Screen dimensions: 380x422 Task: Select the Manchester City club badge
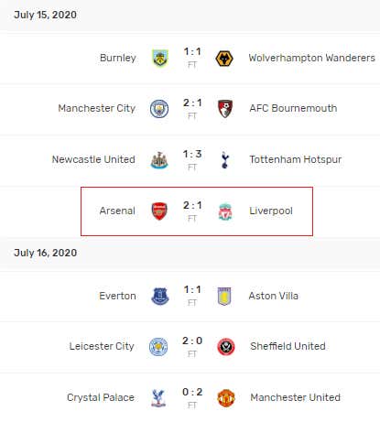coord(159,109)
